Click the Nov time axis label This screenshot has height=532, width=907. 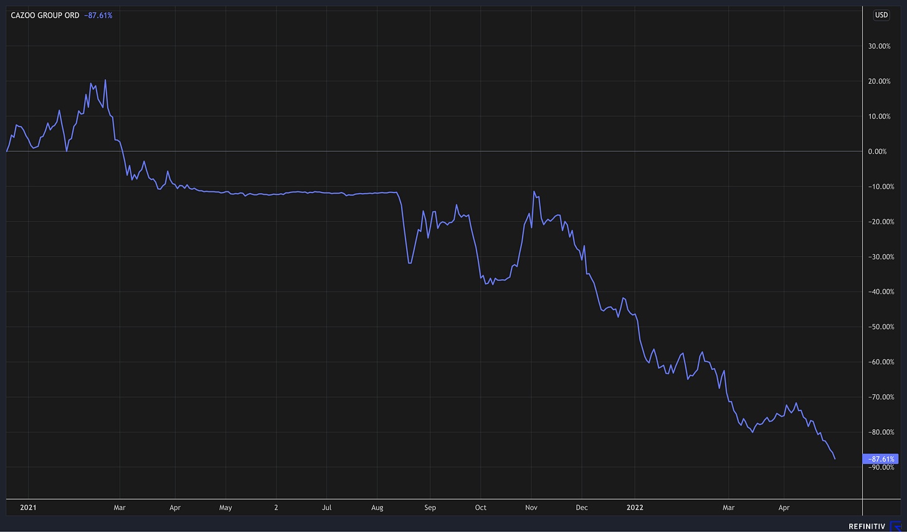click(x=531, y=508)
